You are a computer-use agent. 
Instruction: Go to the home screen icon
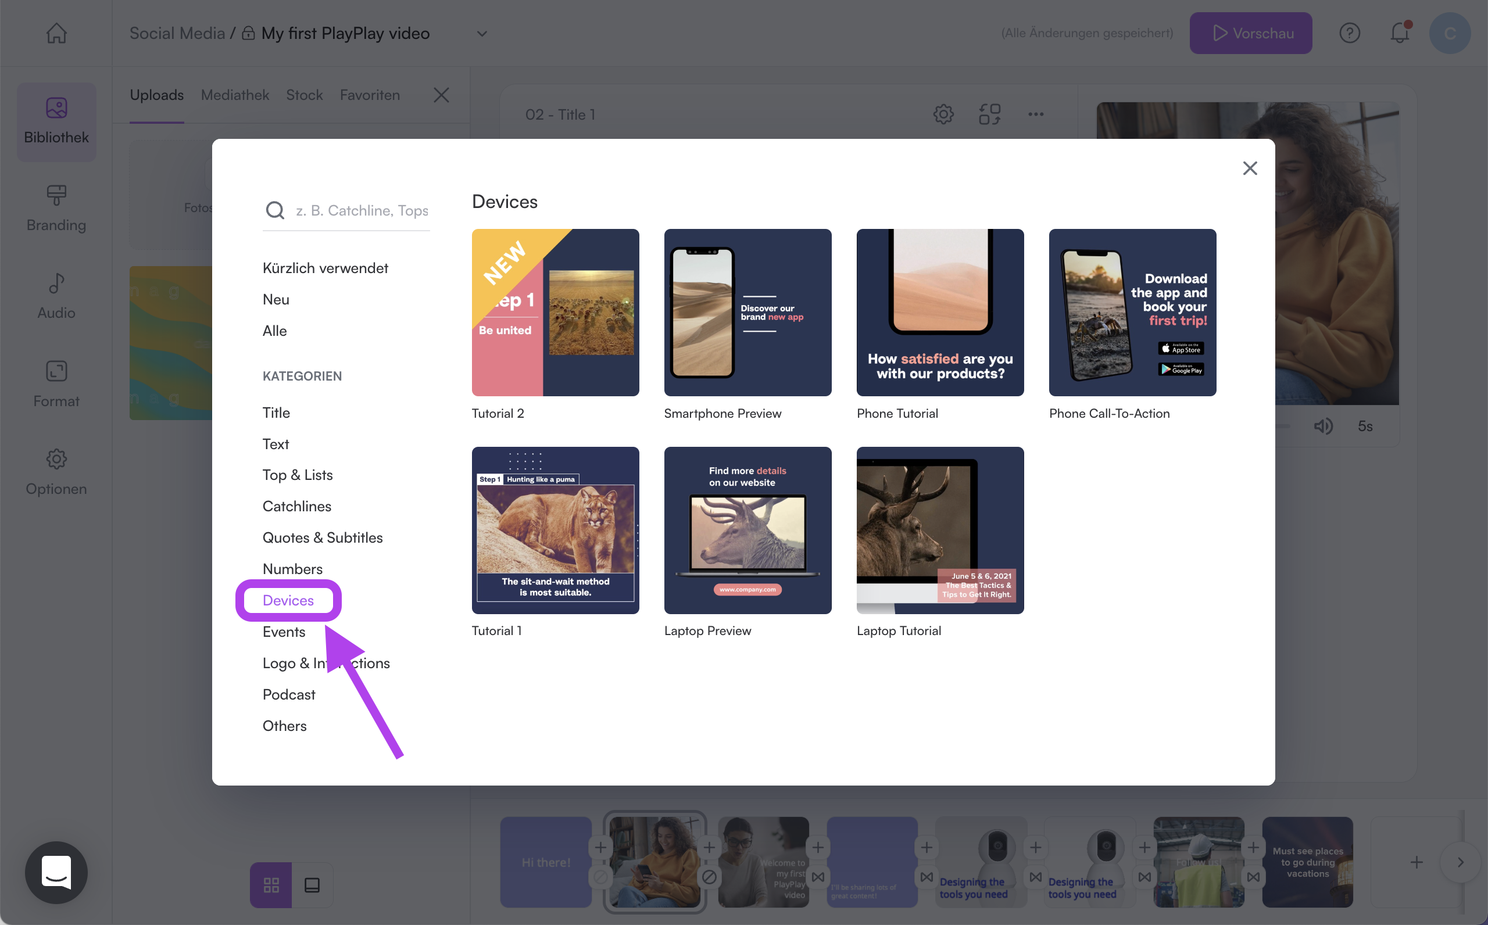pos(56,33)
